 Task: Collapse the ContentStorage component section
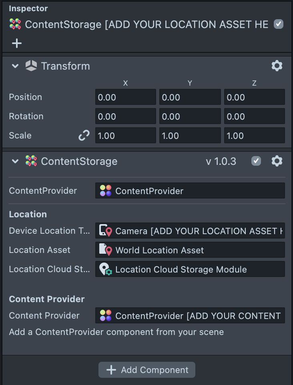[15, 161]
